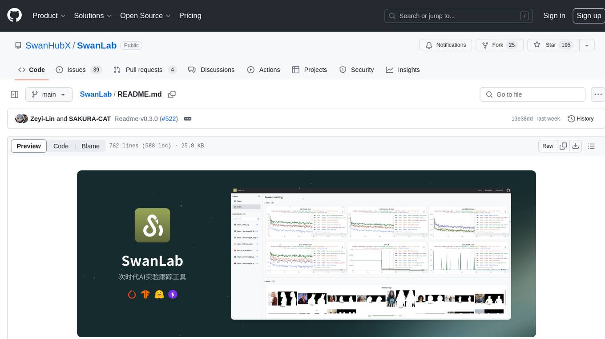Screen dimensions: 605x339
Task: Switch to the Pull requests tab
Action: tap(145, 70)
